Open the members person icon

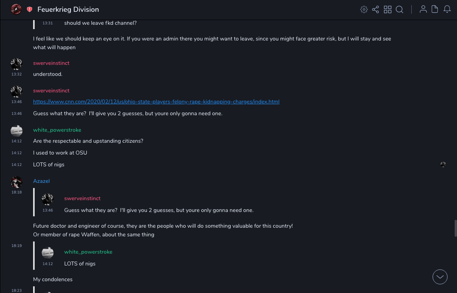point(423,9)
